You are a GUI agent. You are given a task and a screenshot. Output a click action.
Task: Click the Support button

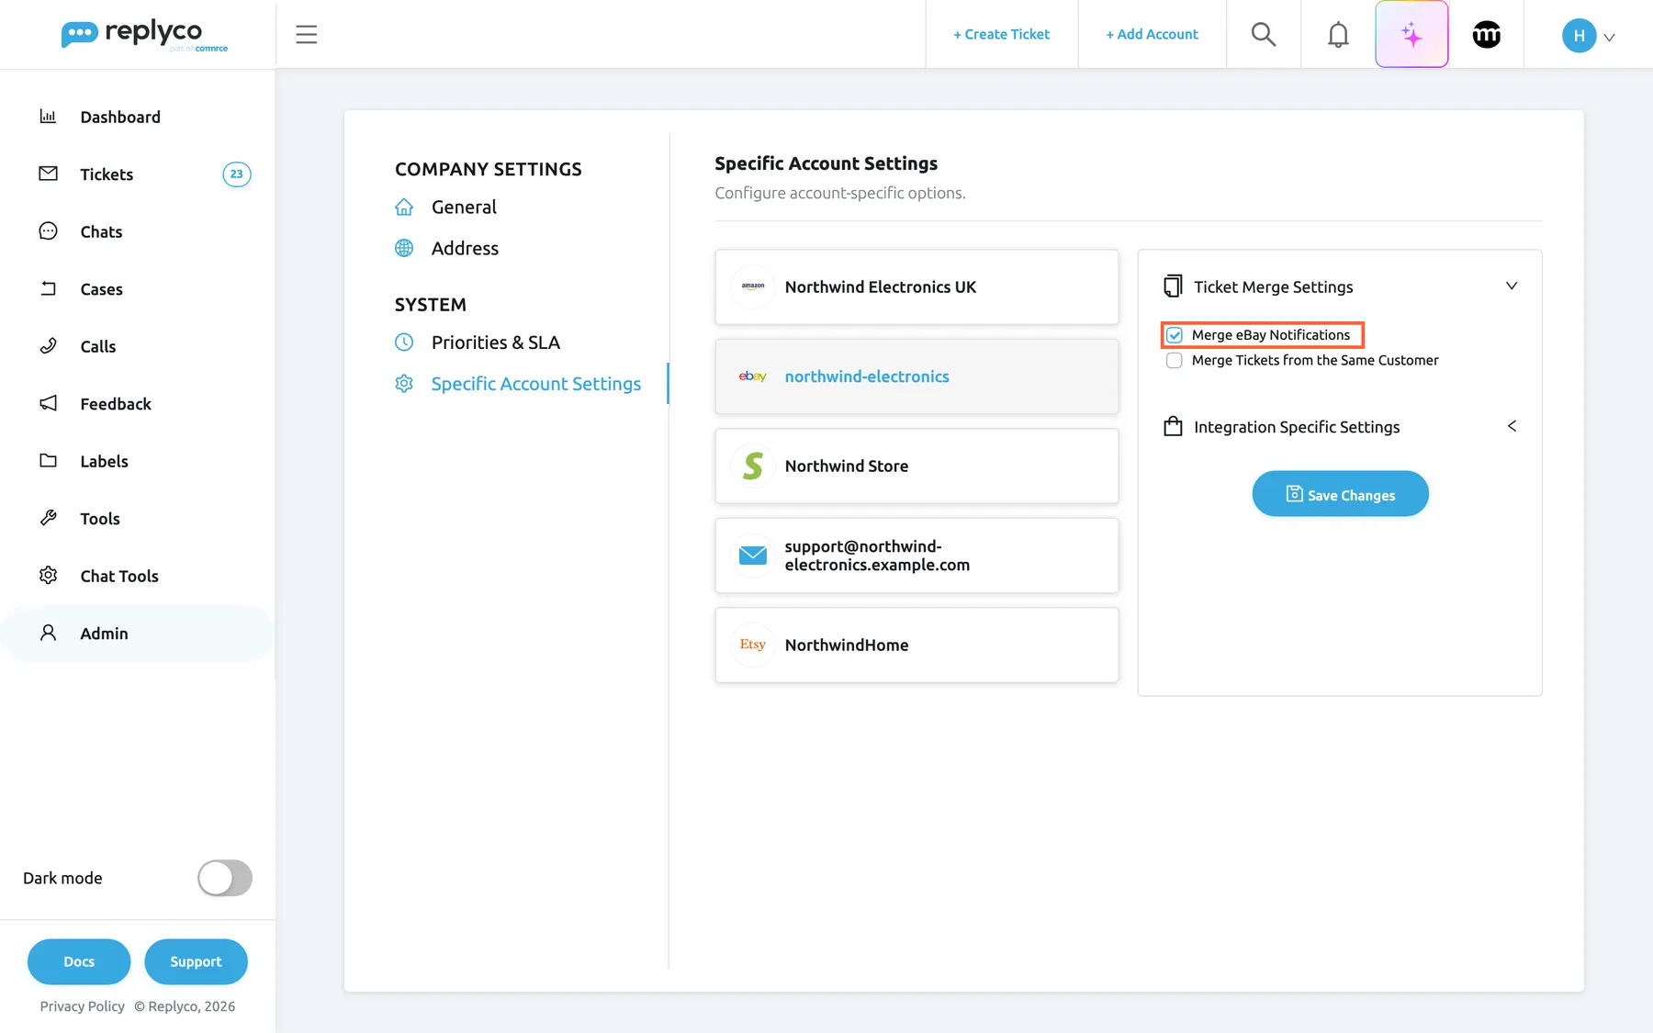point(196,961)
